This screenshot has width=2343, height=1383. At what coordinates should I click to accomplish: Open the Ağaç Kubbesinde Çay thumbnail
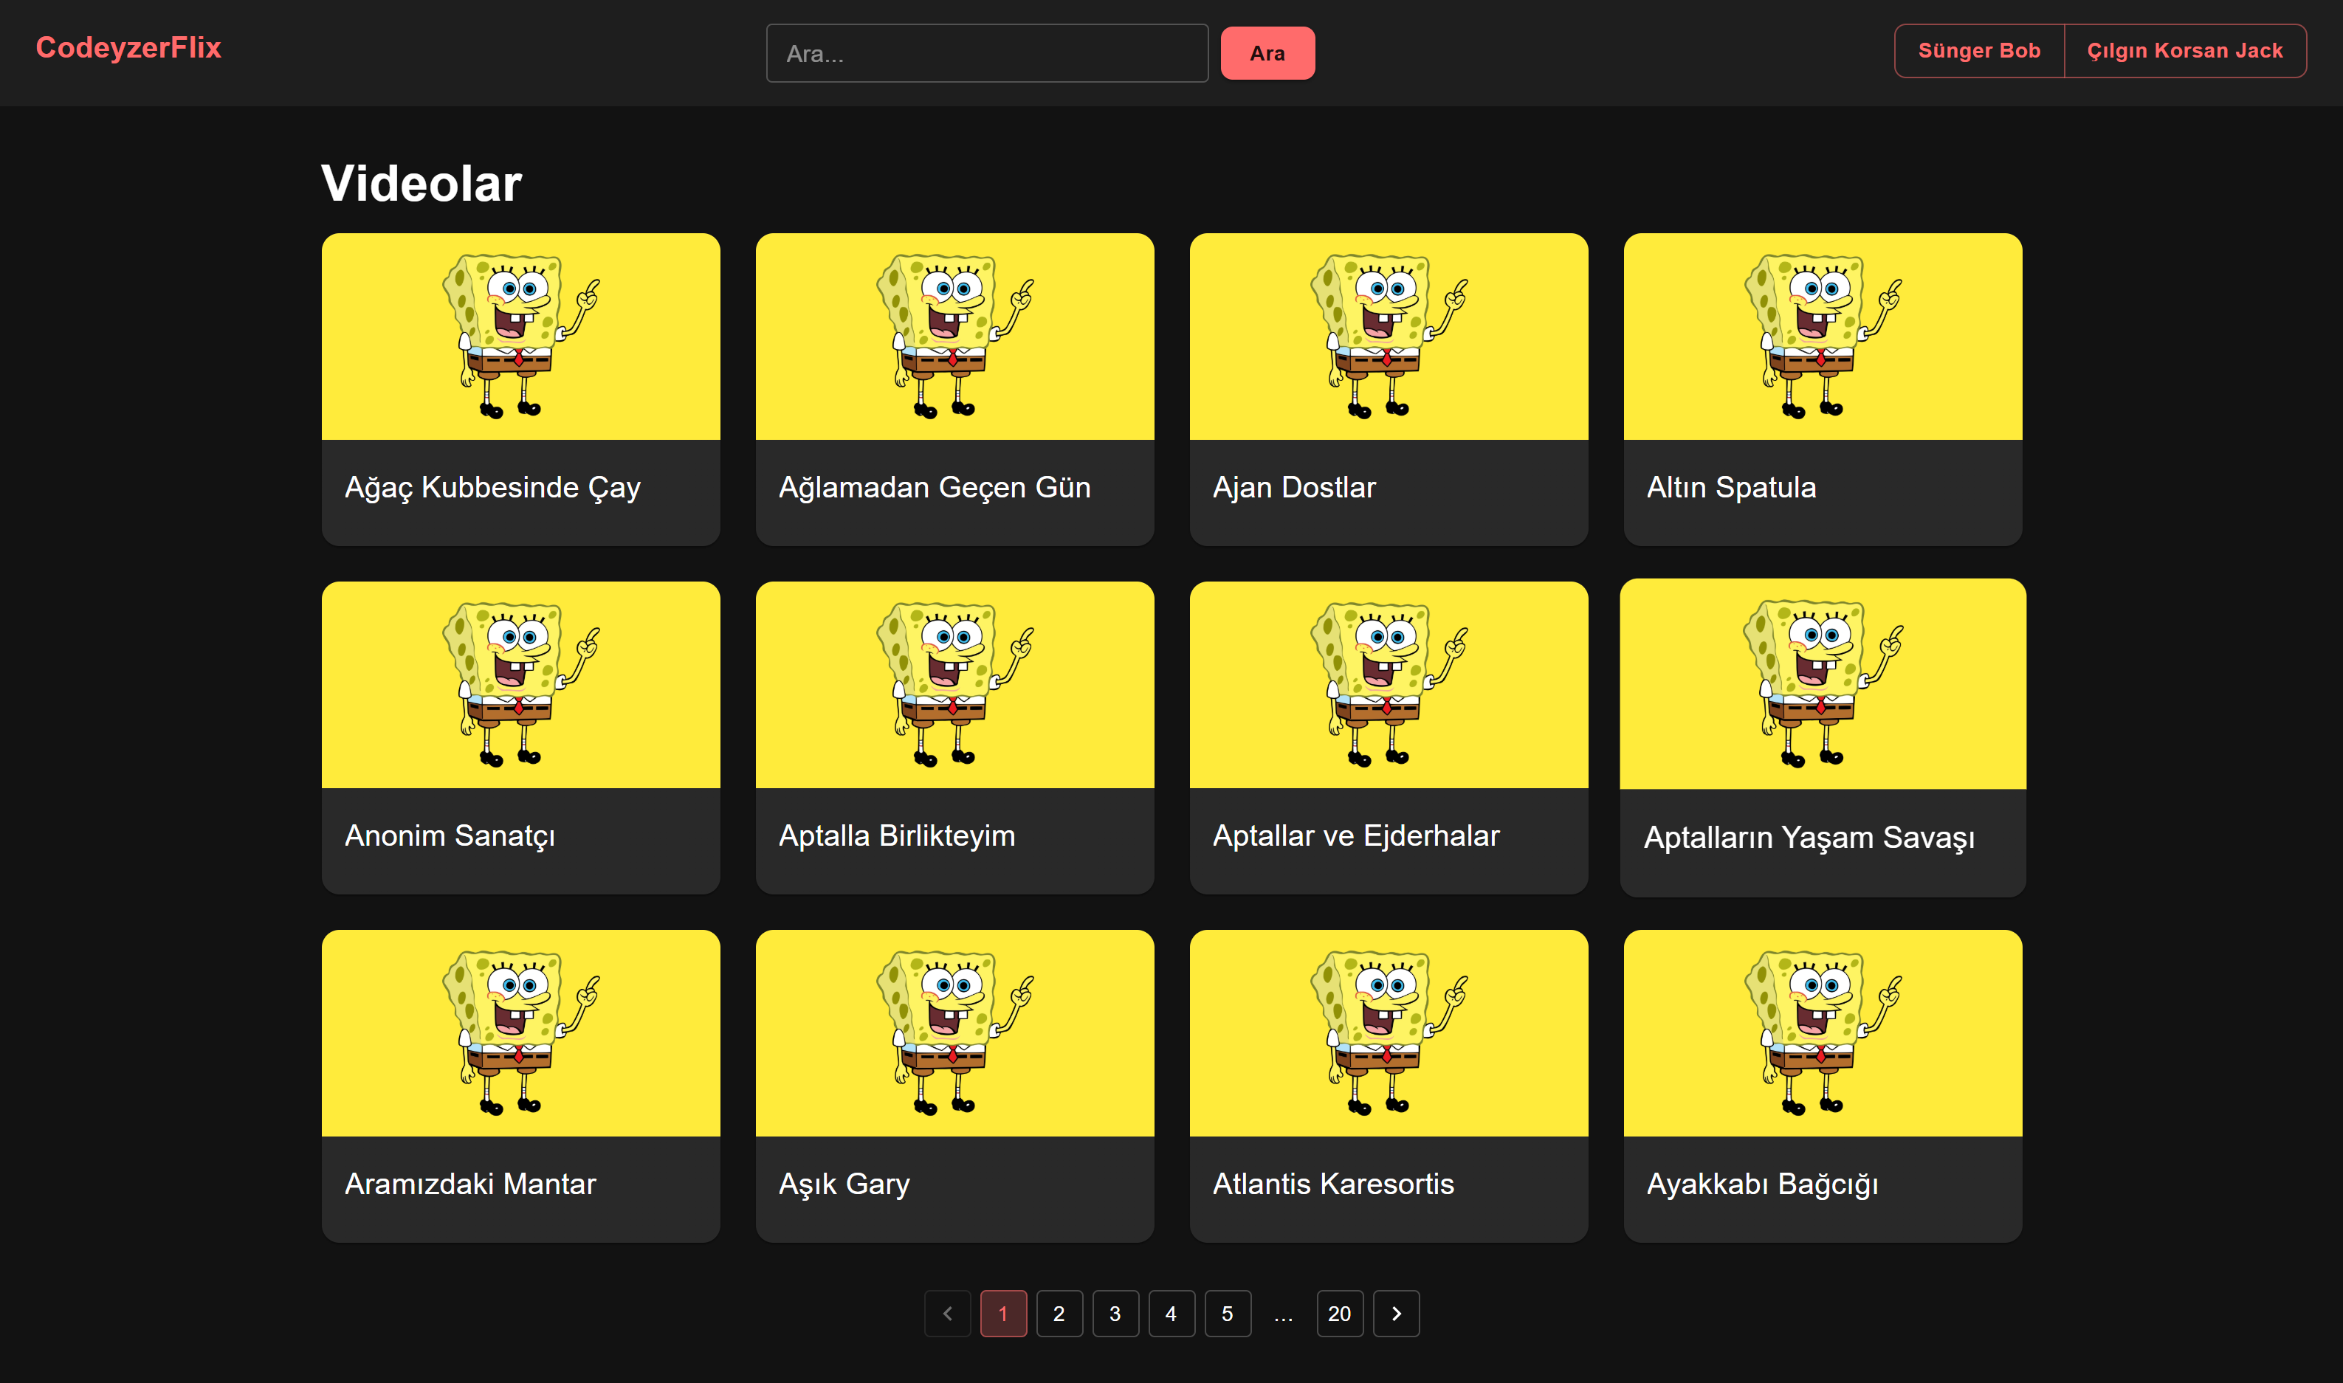[x=521, y=337]
